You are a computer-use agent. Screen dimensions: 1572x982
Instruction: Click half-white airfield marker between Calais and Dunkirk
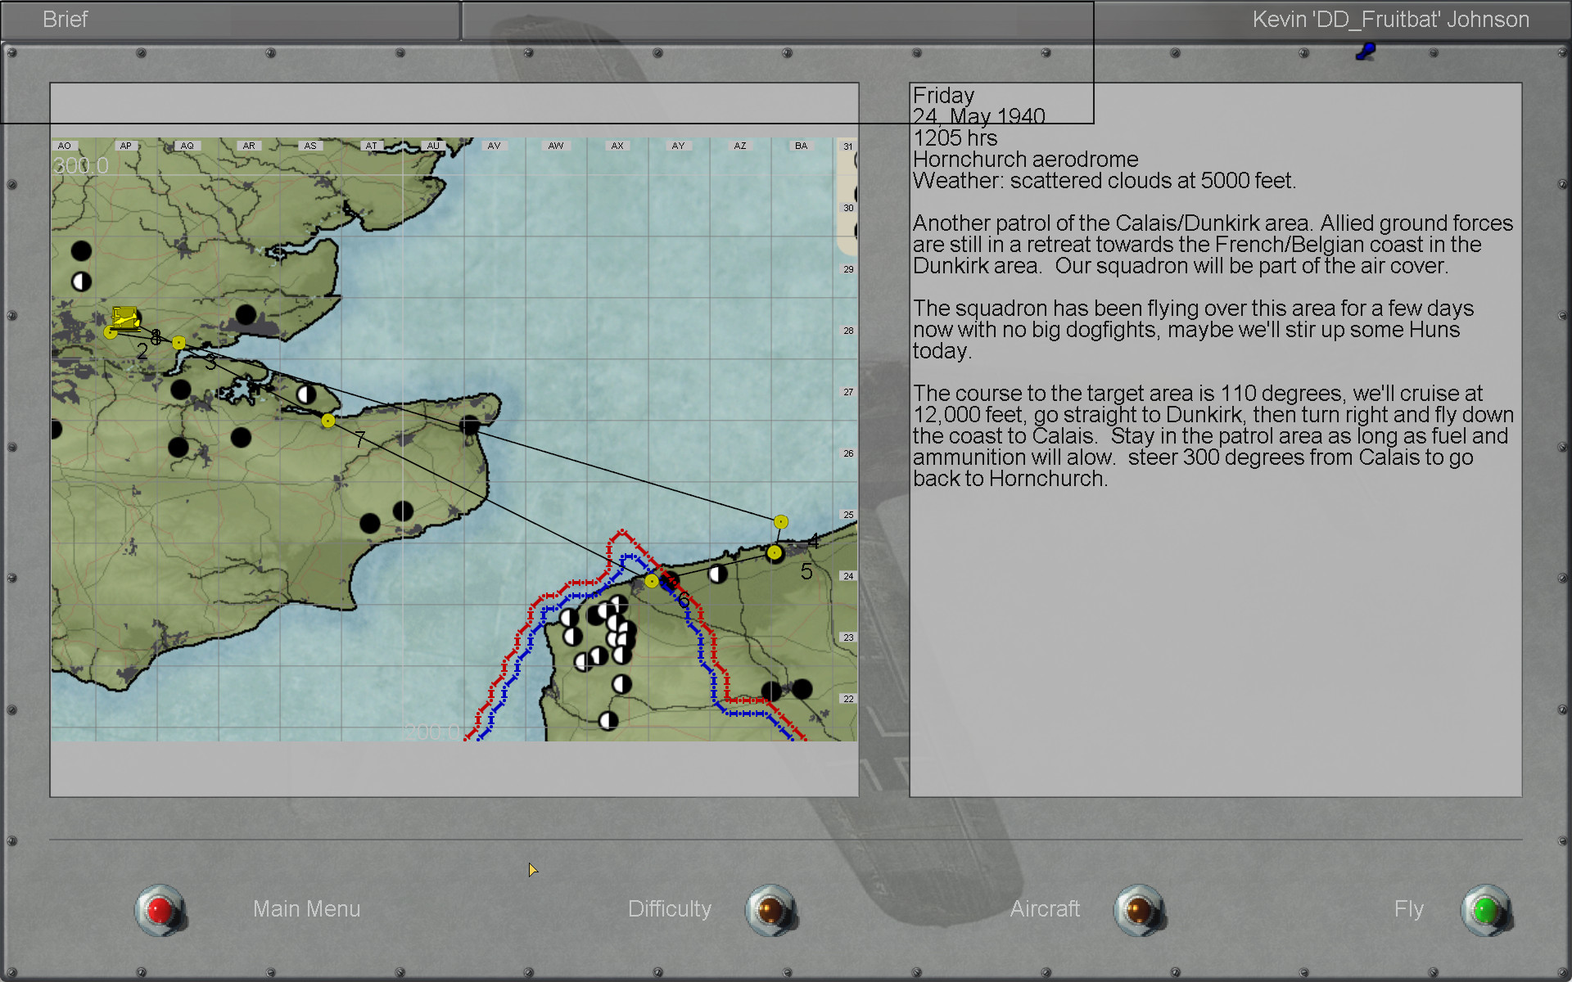[718, 574]
